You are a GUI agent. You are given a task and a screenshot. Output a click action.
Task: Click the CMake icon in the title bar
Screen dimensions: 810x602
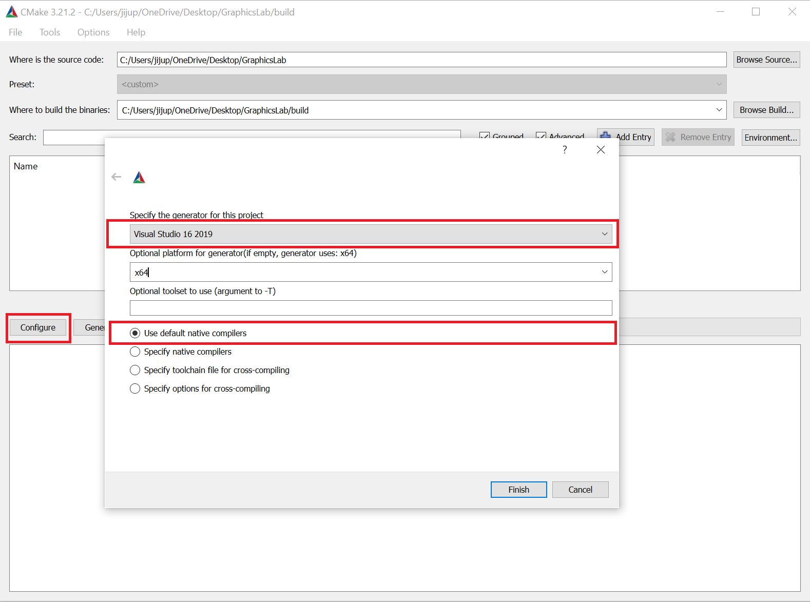(11, 12)
